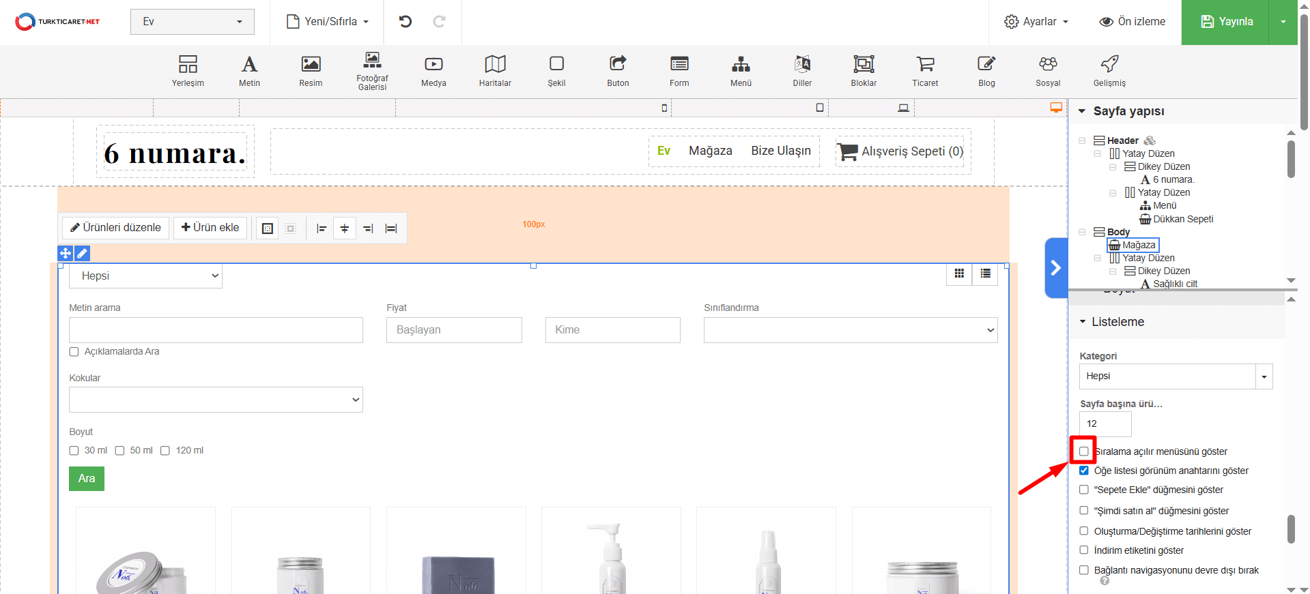
Task: Click the undo arrow icon
Action: click(405, 22)
